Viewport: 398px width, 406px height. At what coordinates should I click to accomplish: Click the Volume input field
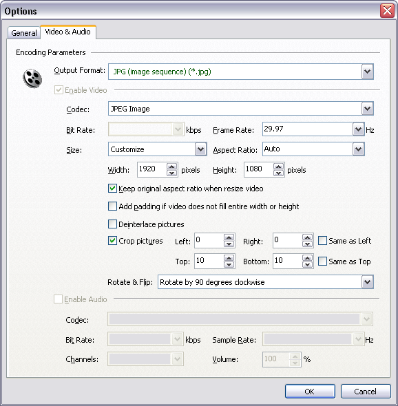(x=276, y=359)
